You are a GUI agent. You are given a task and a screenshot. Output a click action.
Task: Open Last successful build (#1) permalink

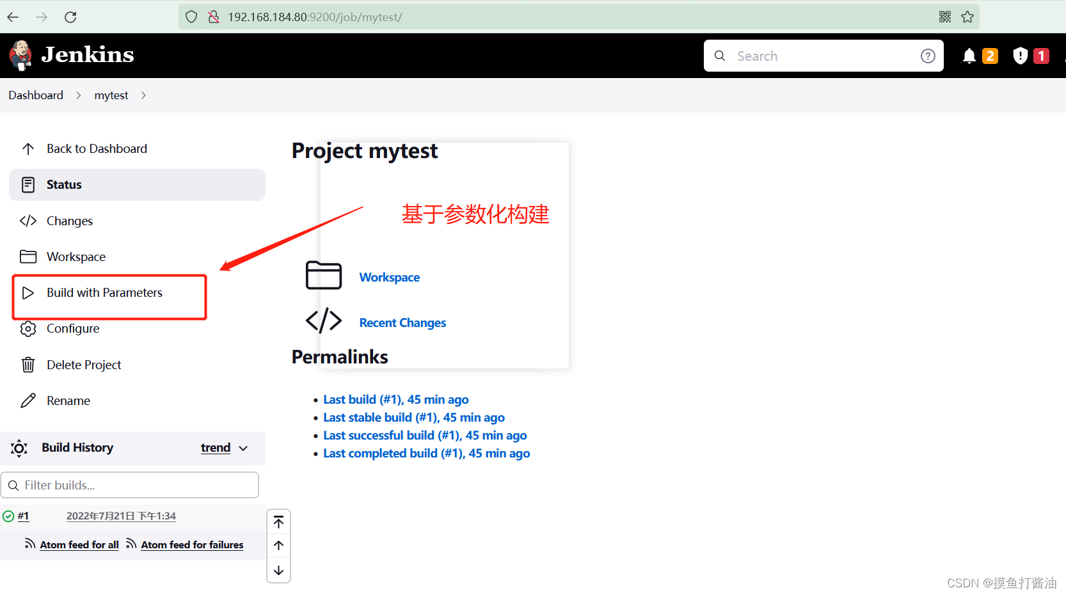(x=425, y=435)
